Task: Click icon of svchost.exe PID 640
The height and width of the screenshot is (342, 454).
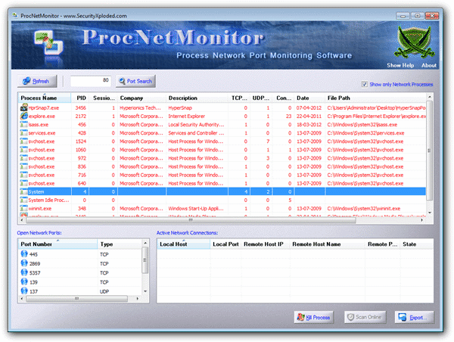Action: point(24,183)
